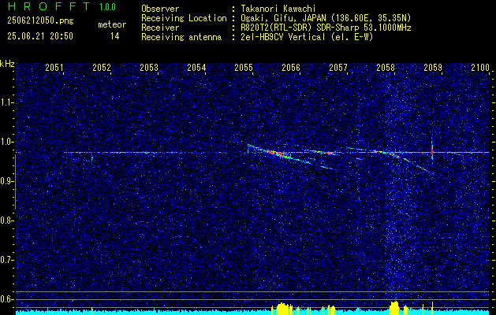
Task: Click the 0.6 kHz frequency label
Action: pos(6,299)
